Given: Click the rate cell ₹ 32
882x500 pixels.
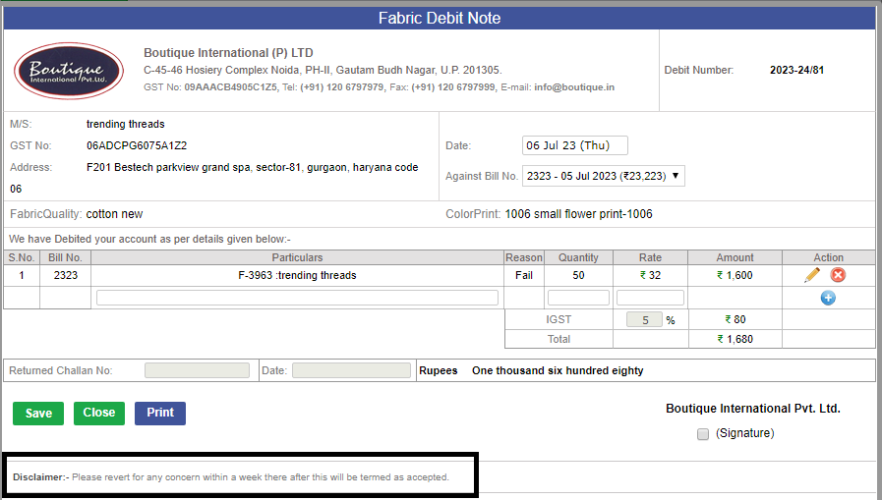Looking at the screenshot, I should coord(650,275).
